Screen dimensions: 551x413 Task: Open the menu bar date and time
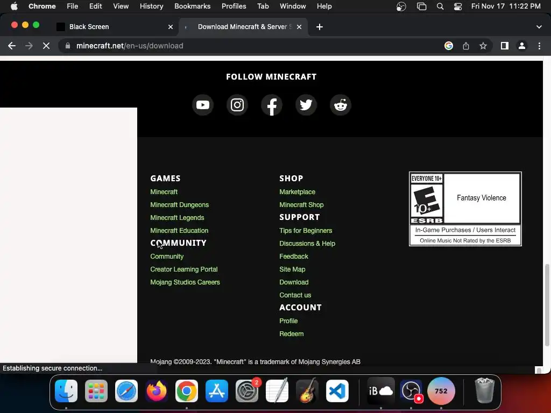[x=506, y=6]
